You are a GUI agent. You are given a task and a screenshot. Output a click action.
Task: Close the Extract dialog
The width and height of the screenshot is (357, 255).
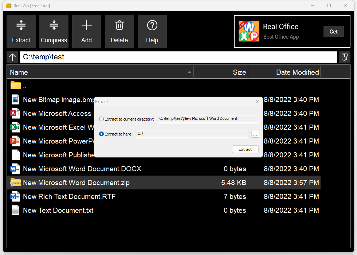click(258, 101)
